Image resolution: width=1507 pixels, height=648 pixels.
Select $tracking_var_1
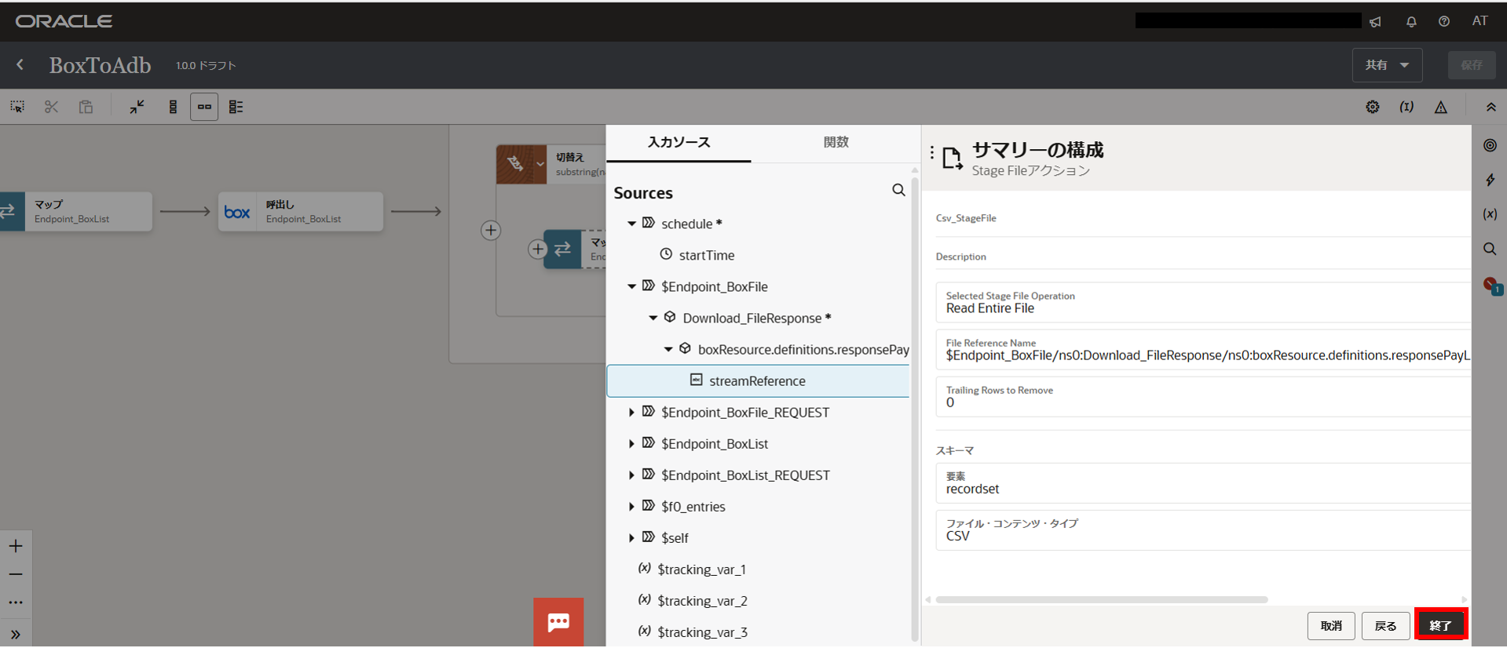[701, 569]
